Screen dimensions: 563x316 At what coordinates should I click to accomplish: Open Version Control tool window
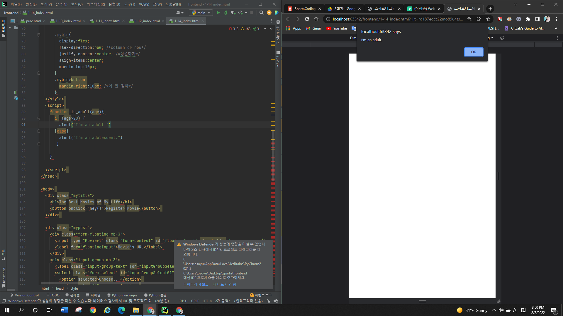[x=24, y=295]
